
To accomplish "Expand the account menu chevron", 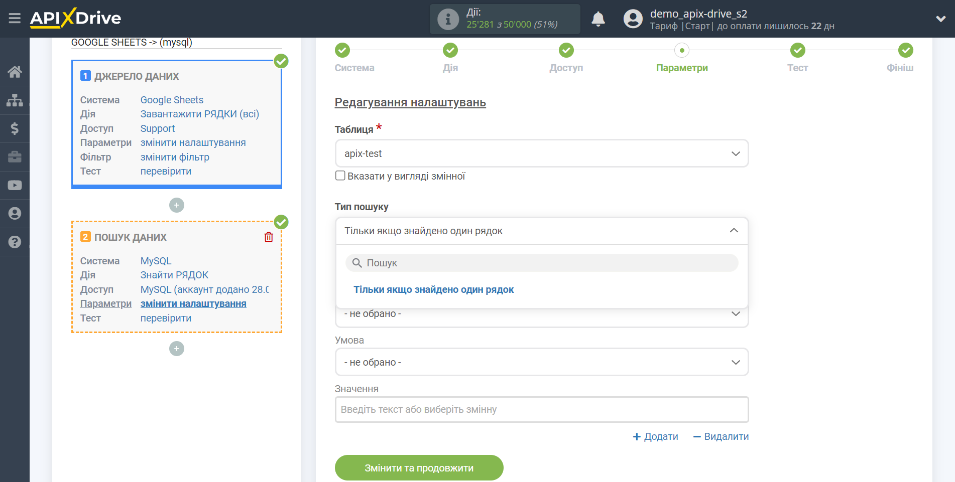I will (940, 19).
